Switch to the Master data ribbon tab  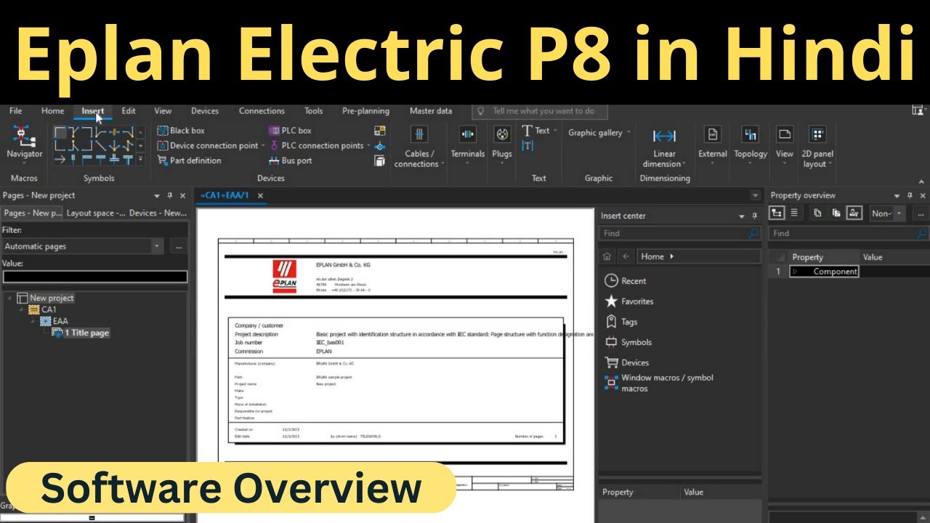tap(431, 111)
